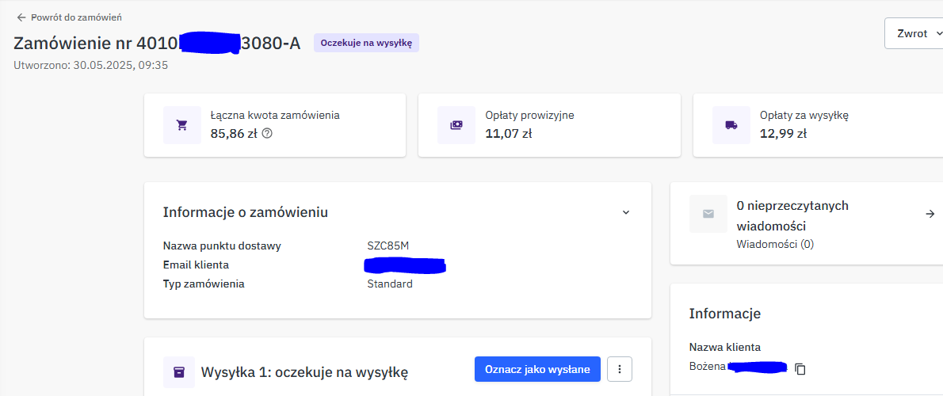Go back via Powrót do zamówień link

(76, 17)
